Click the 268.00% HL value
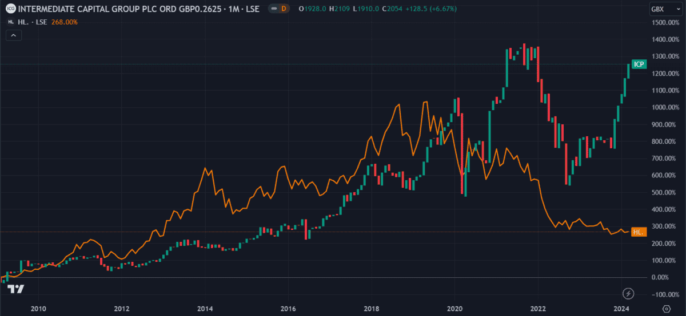686x316 pixels. tap(64, 22)
